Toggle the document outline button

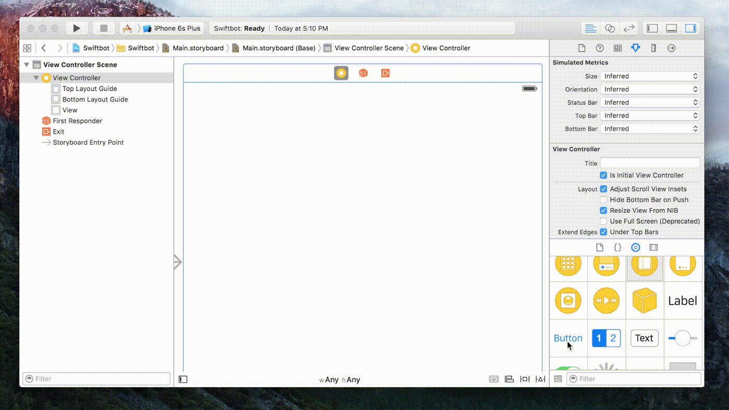183,379
